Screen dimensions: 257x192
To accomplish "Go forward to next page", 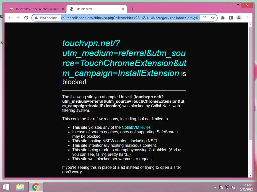I will coord(18,18).
